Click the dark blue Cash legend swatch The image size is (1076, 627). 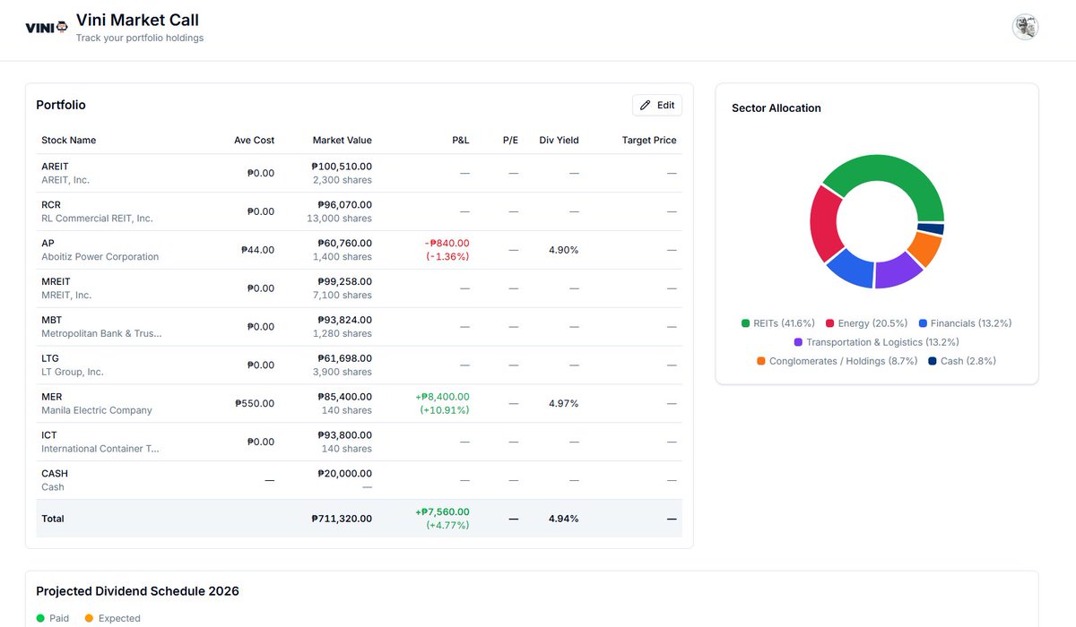point(933,361)
